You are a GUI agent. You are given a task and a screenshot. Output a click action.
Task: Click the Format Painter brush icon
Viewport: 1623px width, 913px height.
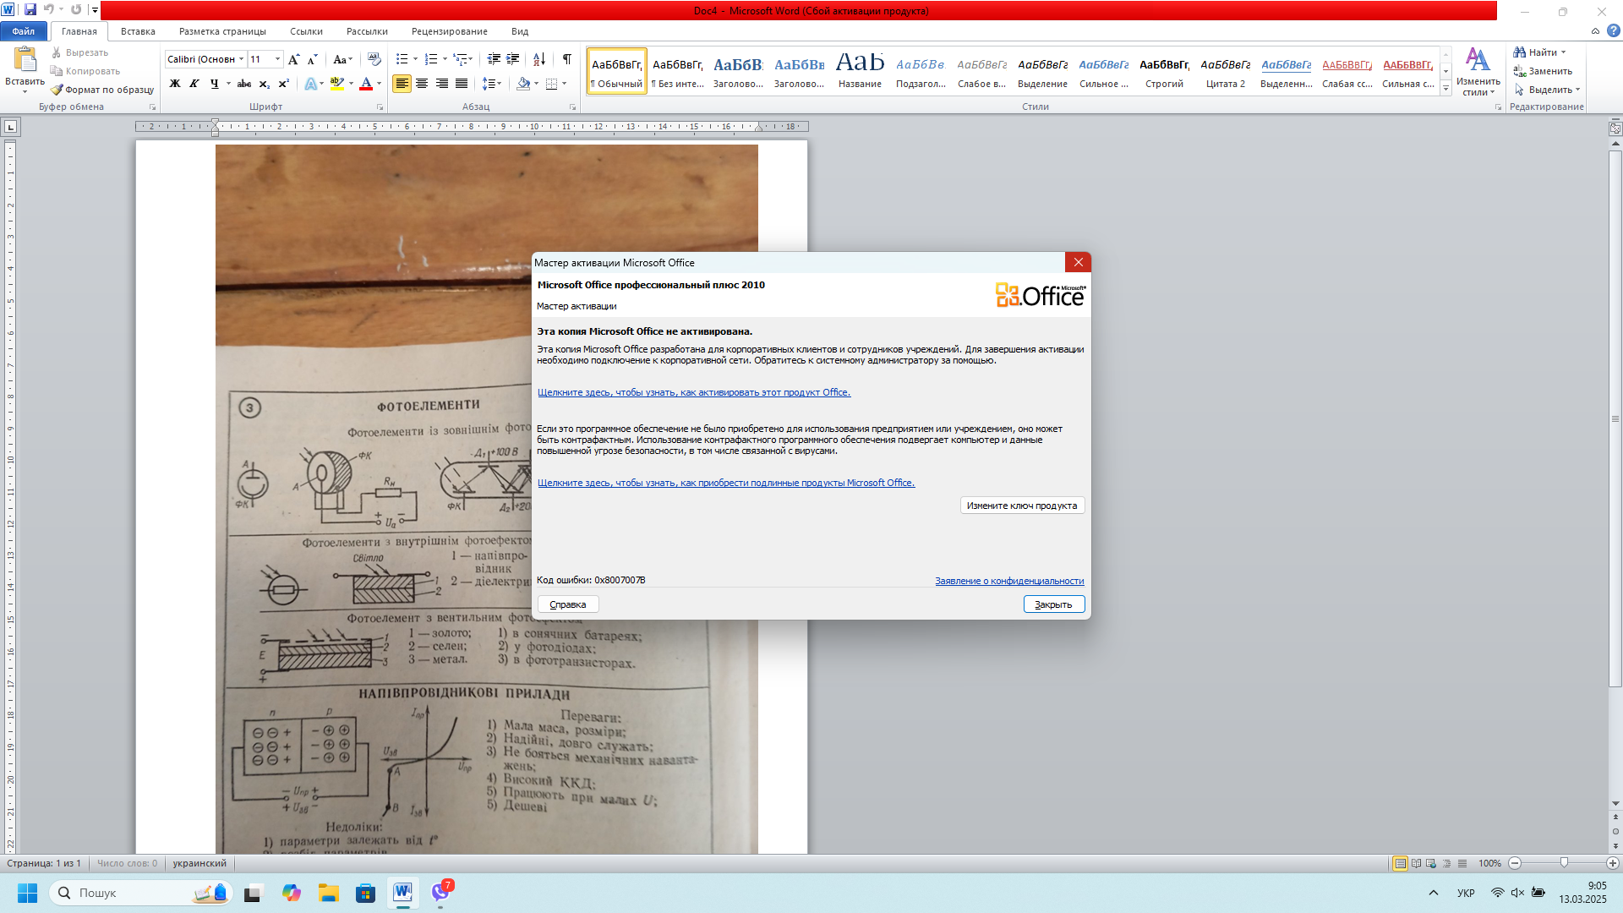coord(57,90)
